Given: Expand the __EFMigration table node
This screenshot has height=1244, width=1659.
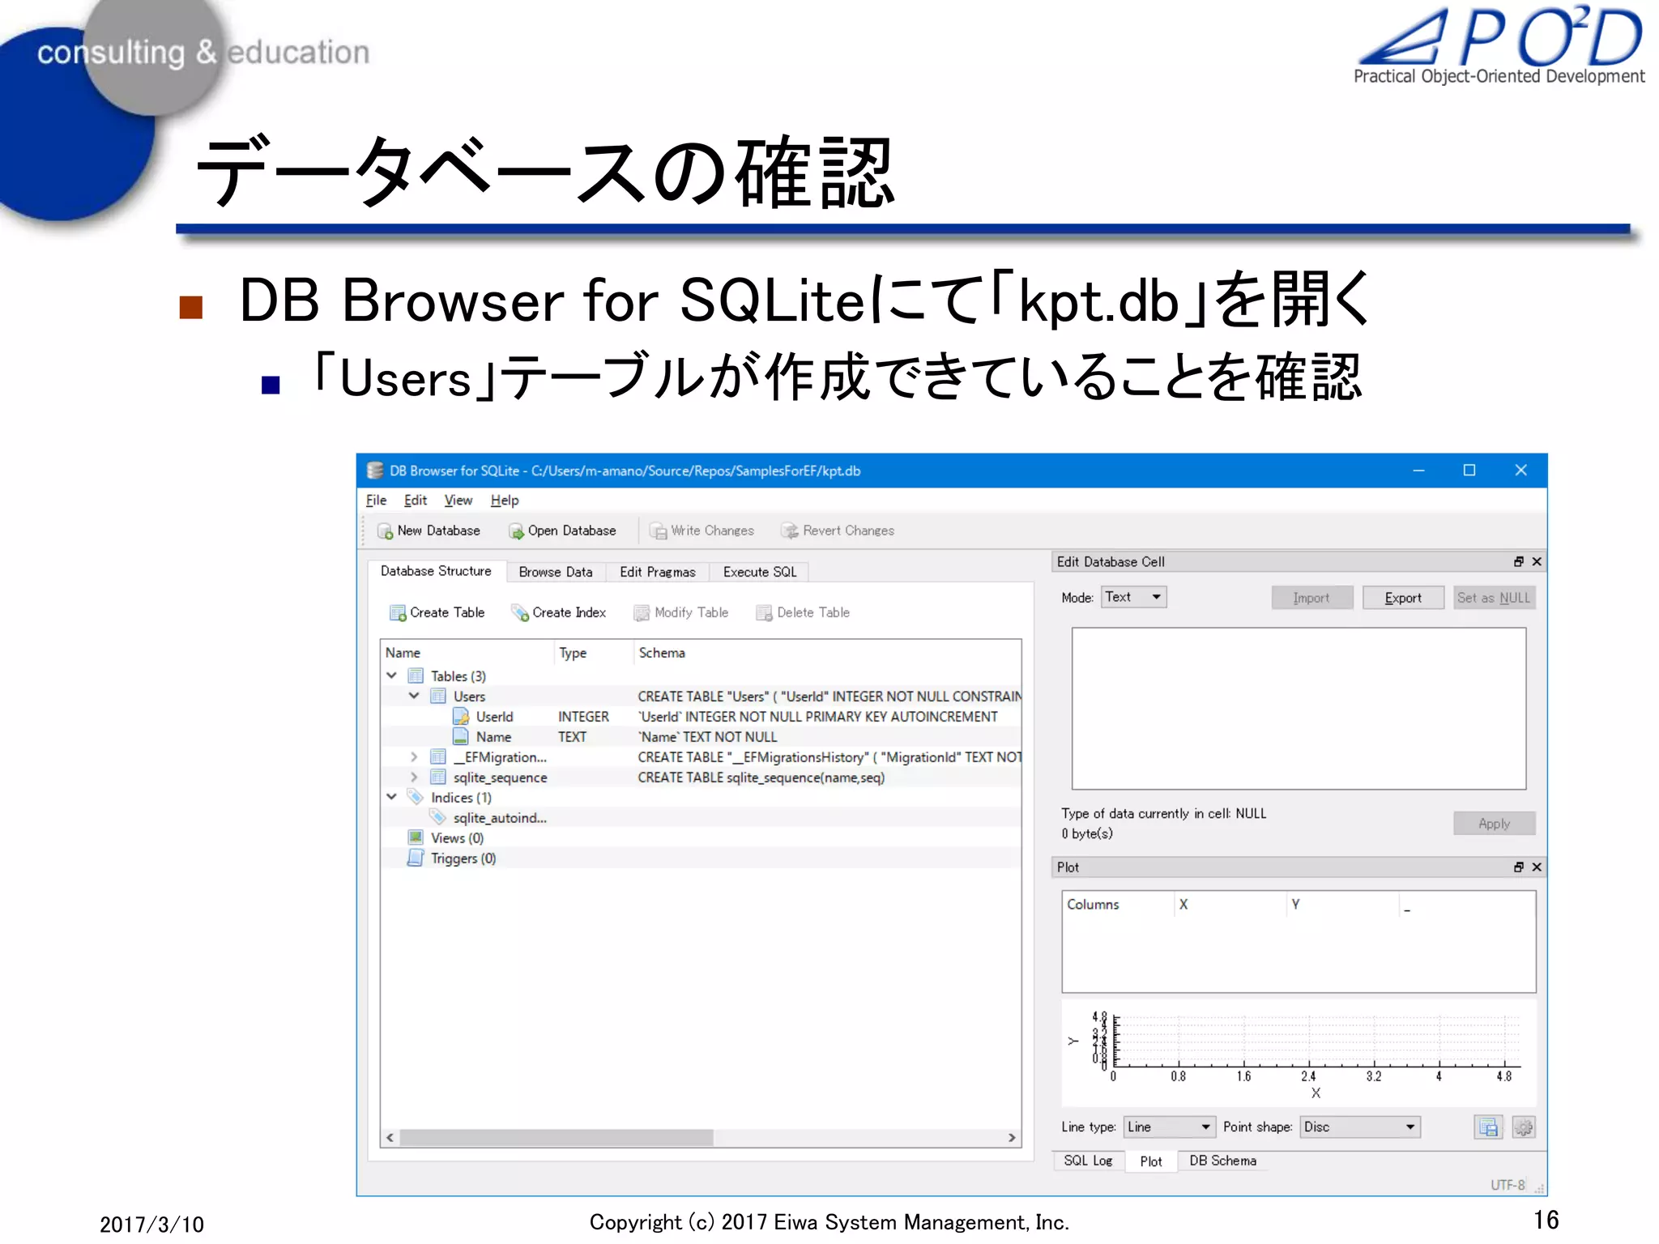Looking at the screenshot, I should pyautogui.click(x=414, y=756).
